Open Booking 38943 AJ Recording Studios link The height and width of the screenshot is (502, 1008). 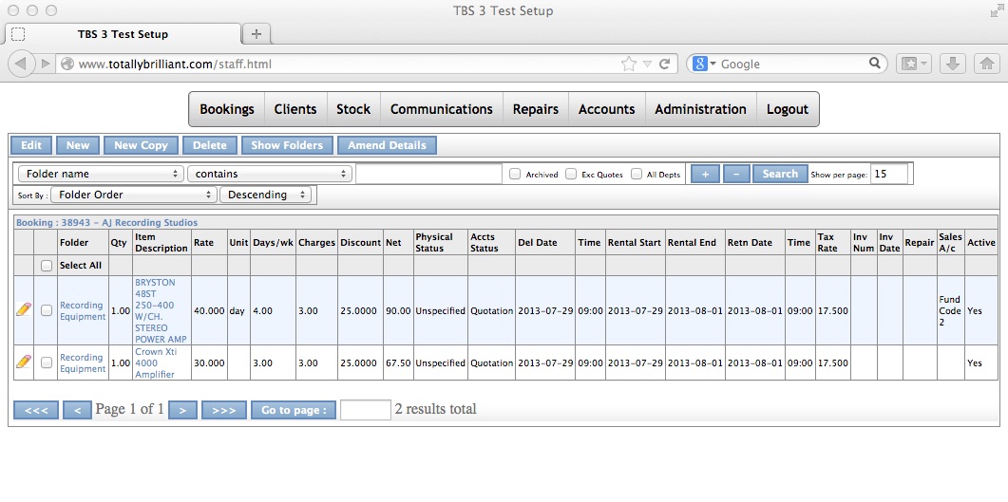[x=106, y=223]
